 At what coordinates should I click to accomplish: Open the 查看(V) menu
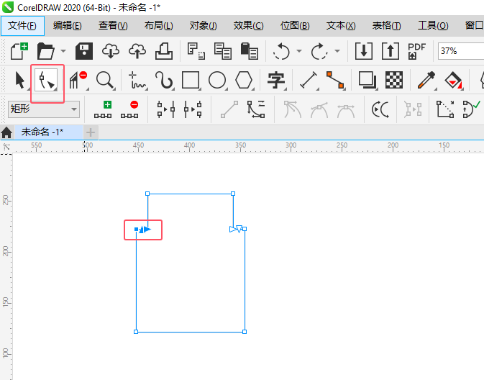pyautogui.click(x=113, y=26)
